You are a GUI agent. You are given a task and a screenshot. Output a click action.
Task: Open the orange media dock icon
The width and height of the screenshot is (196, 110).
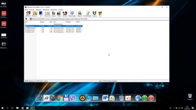[128, 98]
